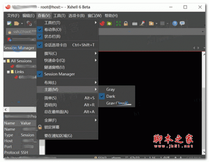209x162 pixels.
Task: Click the highlighter pen toolbar icon
Action: [x=142, y=23]
